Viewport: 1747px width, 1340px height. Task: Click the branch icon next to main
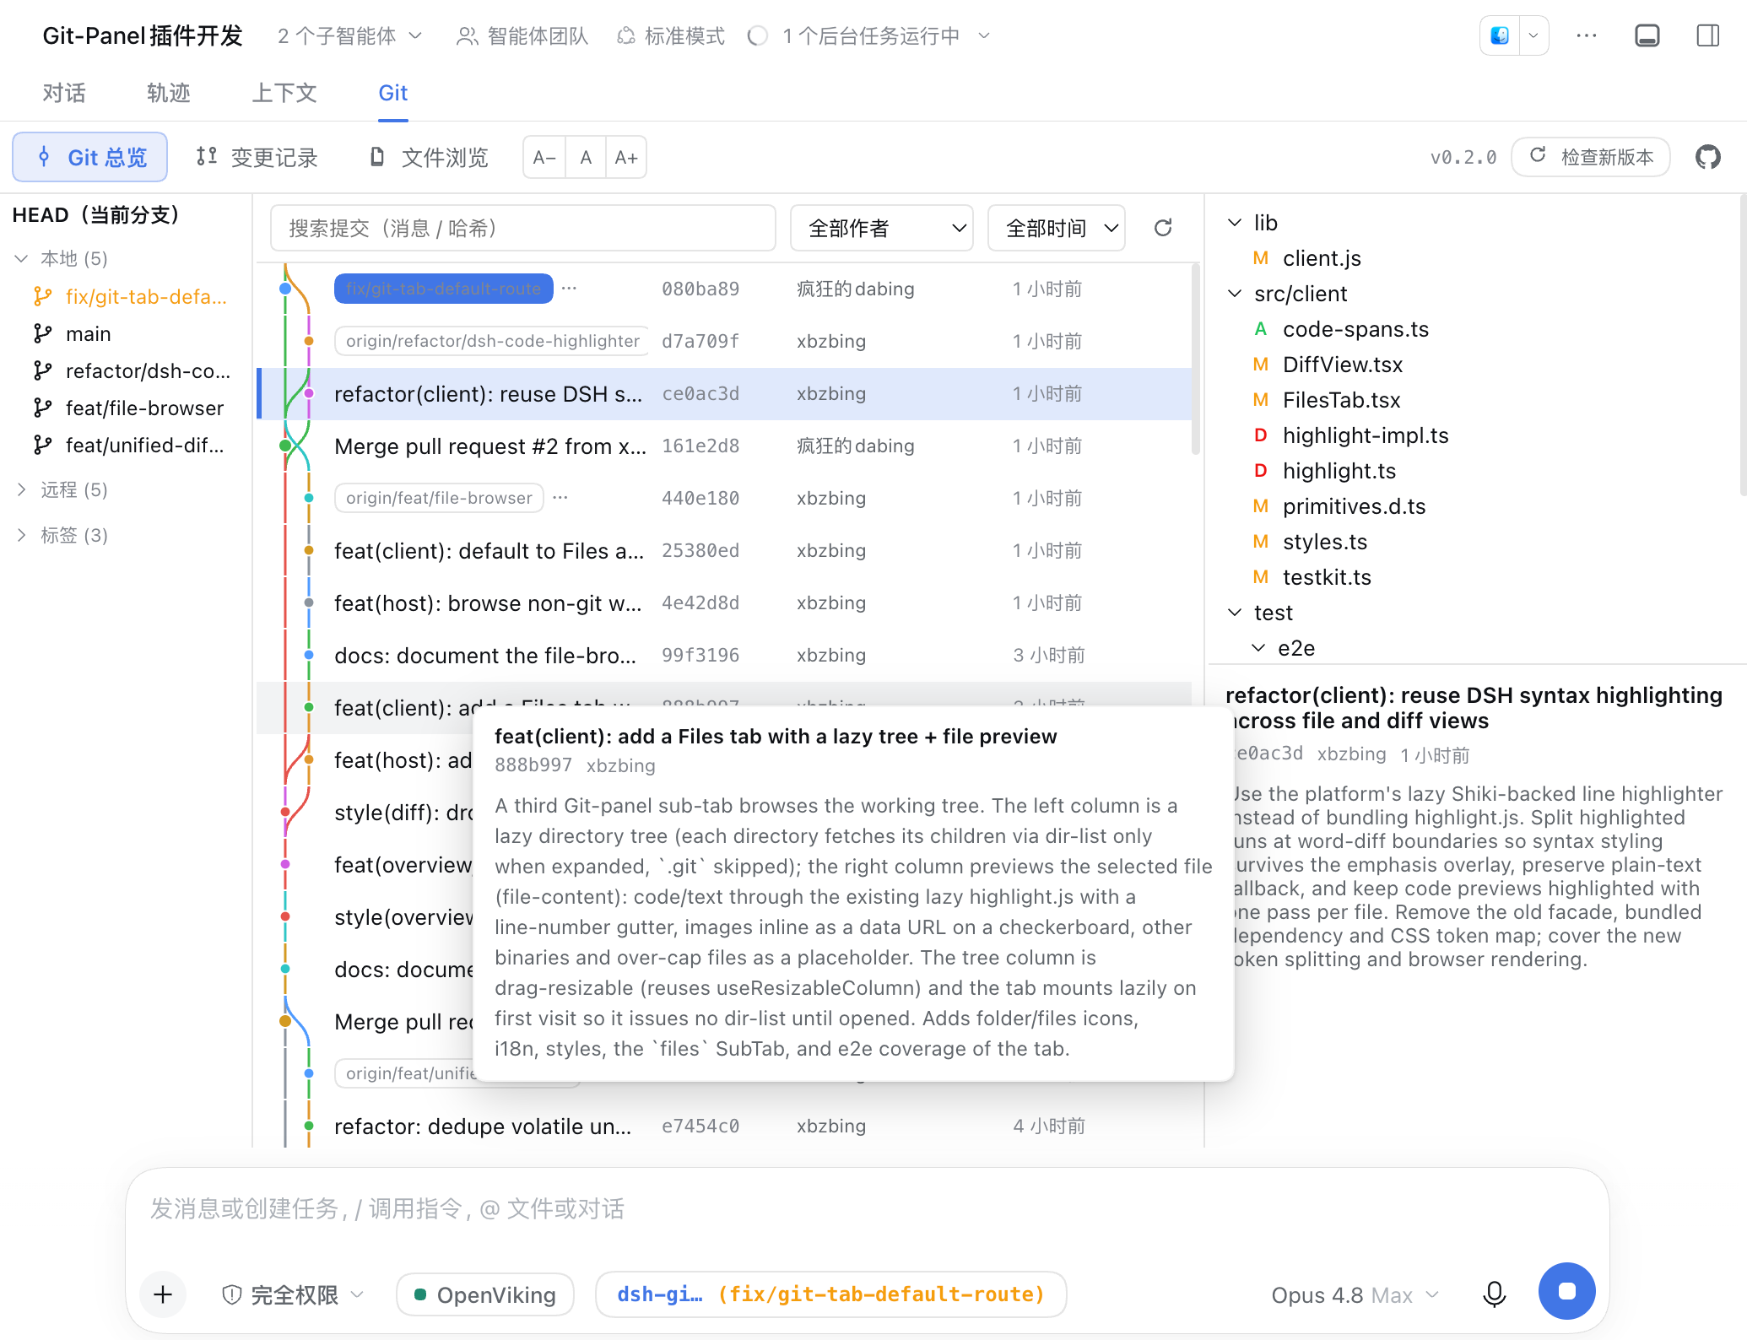click(42, 333)
